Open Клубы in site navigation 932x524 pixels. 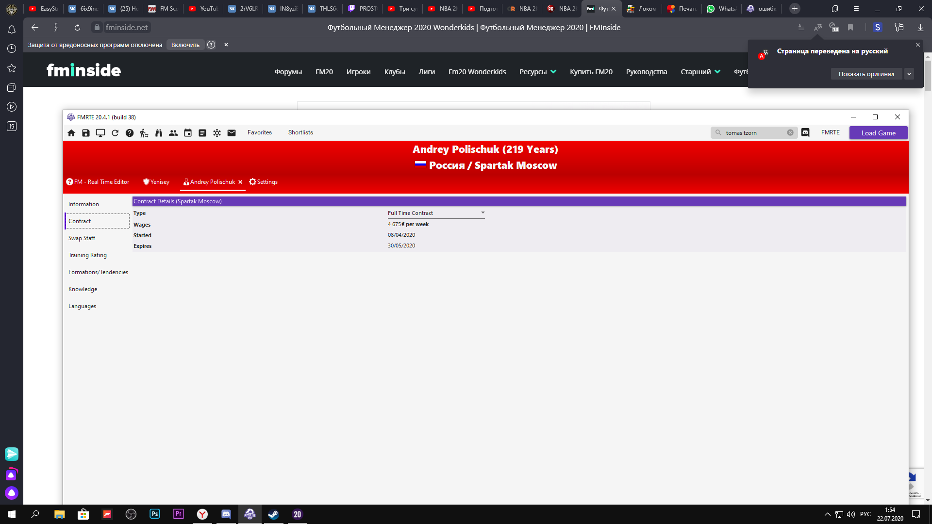click(394, 72)
